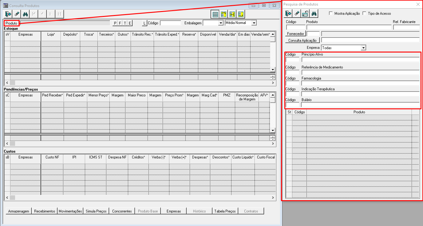Click the Estoque horizontal scrollbar right arrow
423x226 pixels.
273,83
